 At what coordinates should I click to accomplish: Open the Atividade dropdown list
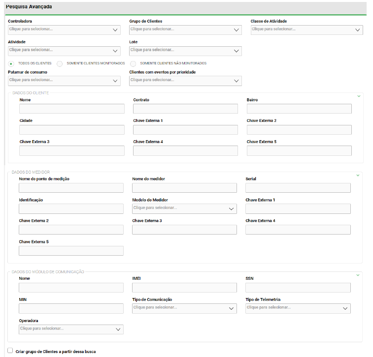coord(64,51)
